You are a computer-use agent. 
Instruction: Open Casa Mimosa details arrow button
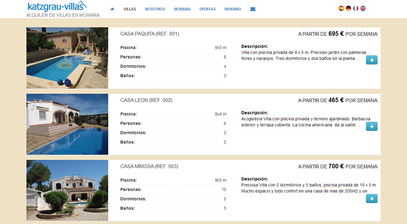[x=372, y=199]
